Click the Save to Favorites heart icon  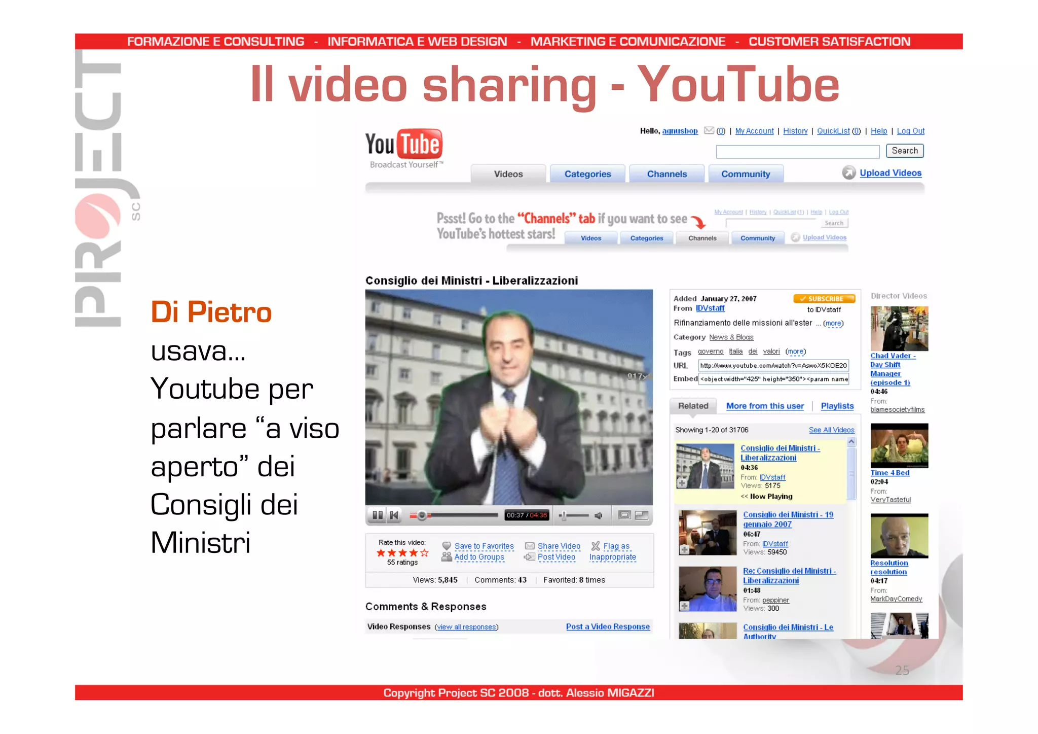point(447,546)
